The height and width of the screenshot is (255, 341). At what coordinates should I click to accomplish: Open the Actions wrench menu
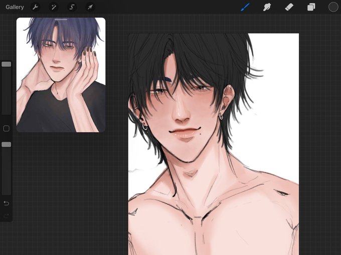[35, 7]
